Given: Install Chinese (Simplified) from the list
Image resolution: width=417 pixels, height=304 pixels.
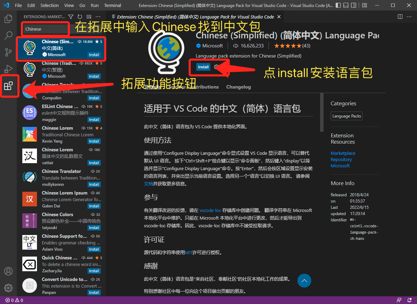Looking at the screenshot, I should coord(94,55).
